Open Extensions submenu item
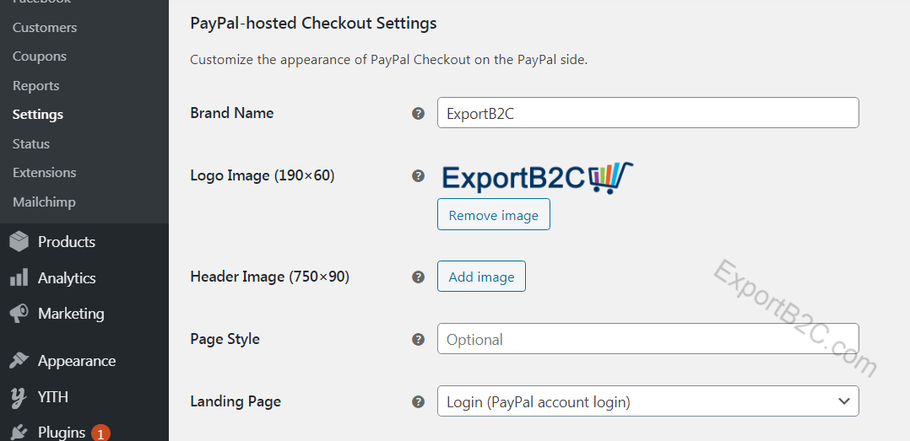Image resolution: width=910 pixels, height=441 pixels. coord(44,173)
